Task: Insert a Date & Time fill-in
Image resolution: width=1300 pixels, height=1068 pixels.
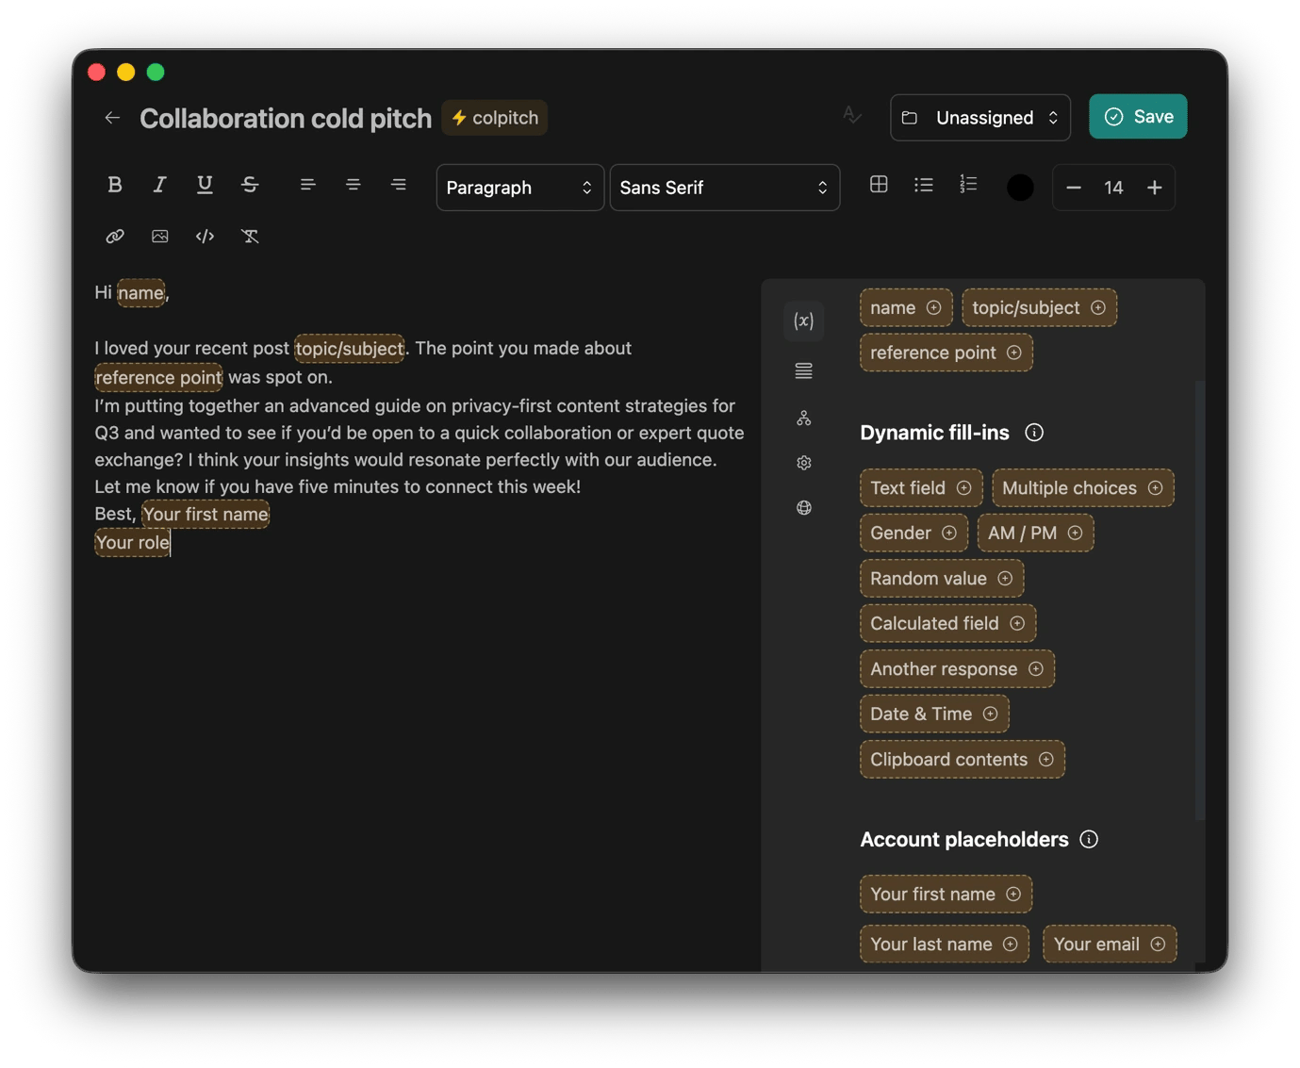Action: 934,715
